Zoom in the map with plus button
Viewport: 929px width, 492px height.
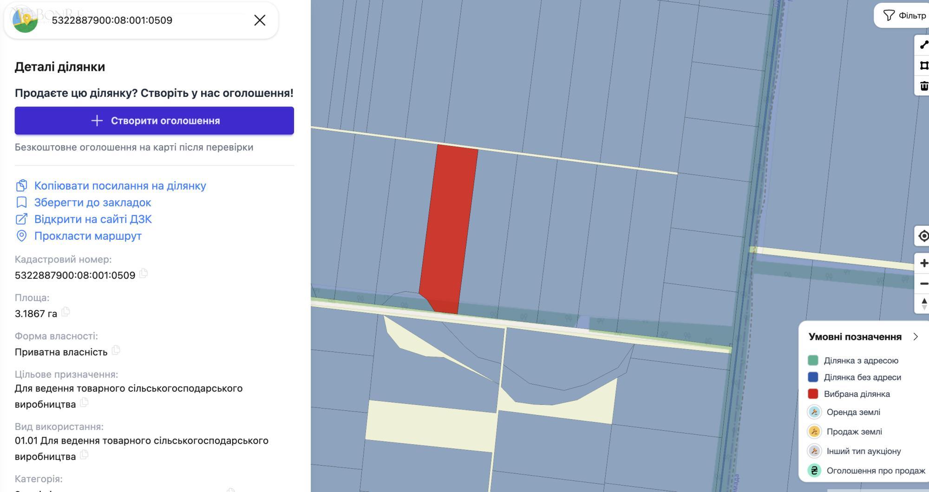(923, 263)
